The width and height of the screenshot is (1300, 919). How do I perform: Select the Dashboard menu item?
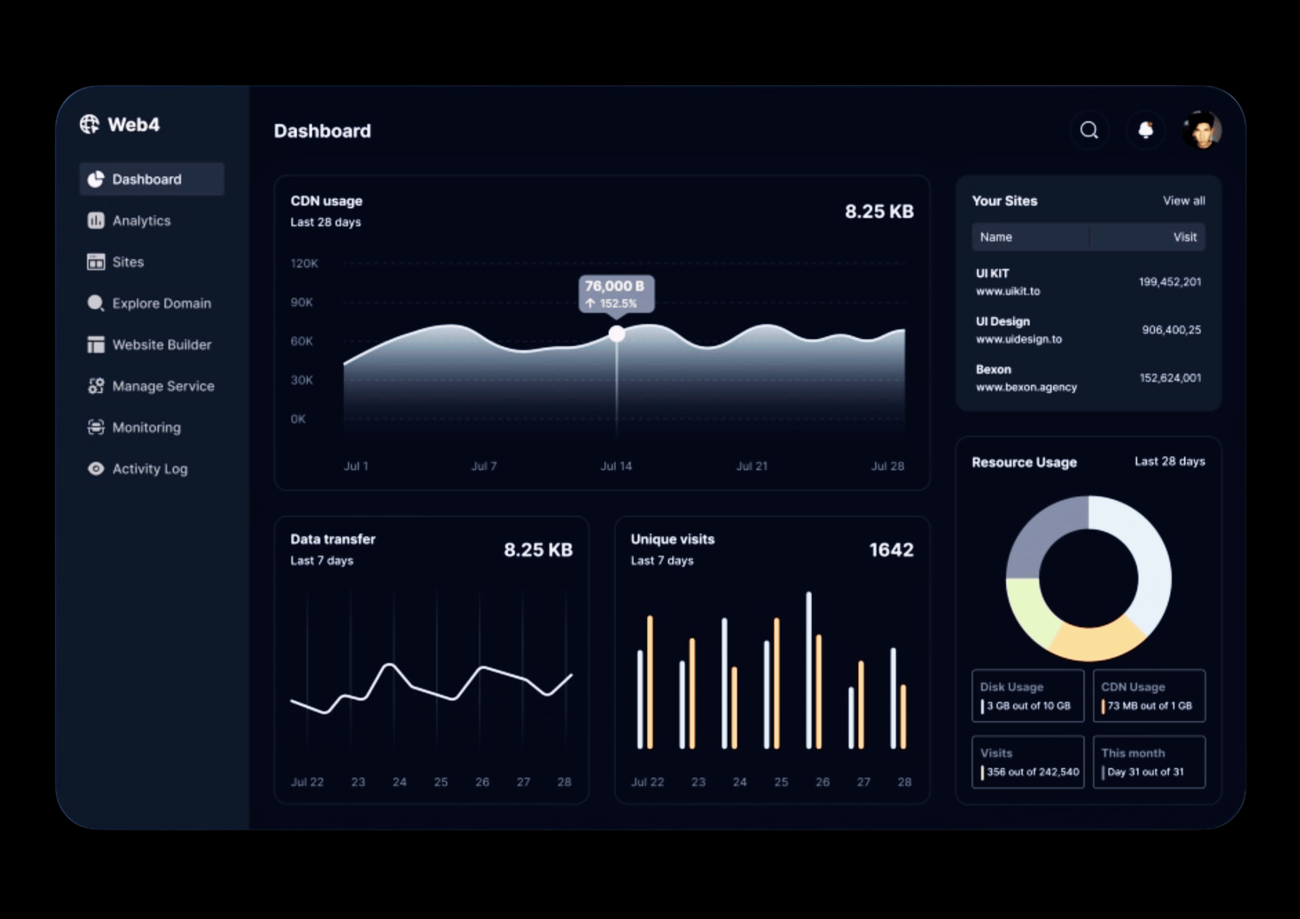coord(152,180)
